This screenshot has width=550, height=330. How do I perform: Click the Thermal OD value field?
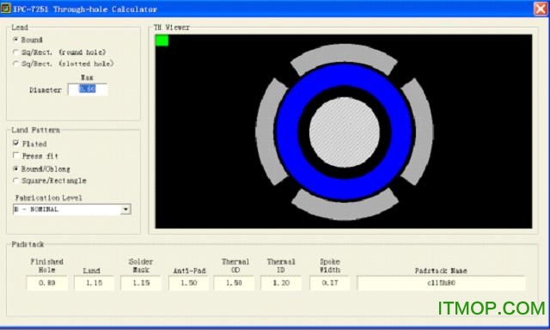coord(234,283)
